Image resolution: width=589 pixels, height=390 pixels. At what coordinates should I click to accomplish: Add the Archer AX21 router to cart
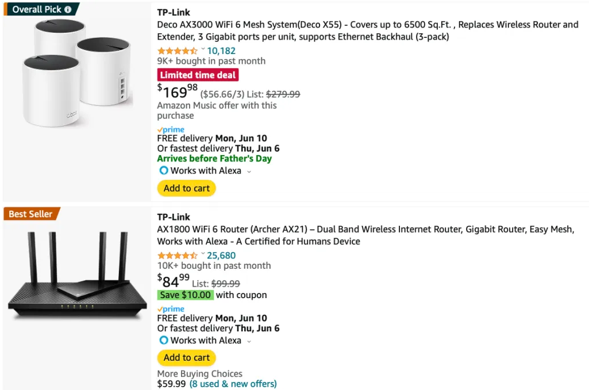coord(186,358)
